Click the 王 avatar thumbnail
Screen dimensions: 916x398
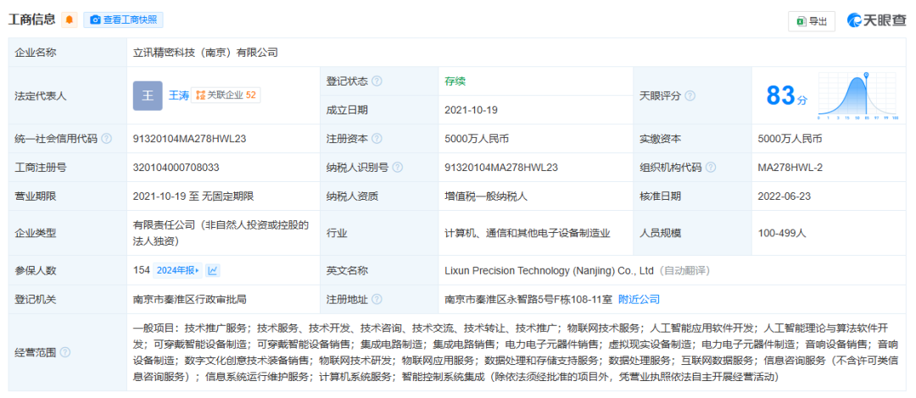point(148,96)
